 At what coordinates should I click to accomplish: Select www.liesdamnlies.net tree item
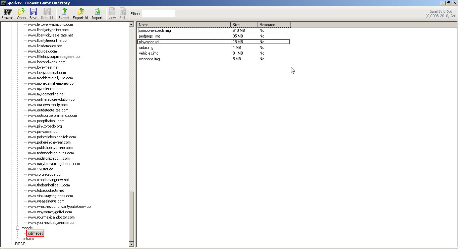[45, 46]
